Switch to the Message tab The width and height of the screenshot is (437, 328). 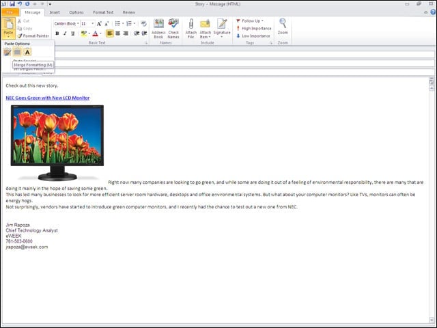(x=32, y=12)
